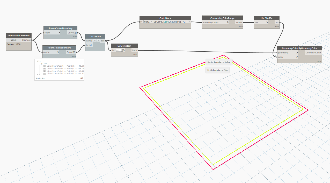
Task: Click the AUTO lacing label on Room.FinishBoundary
Action: click(74, 56)
